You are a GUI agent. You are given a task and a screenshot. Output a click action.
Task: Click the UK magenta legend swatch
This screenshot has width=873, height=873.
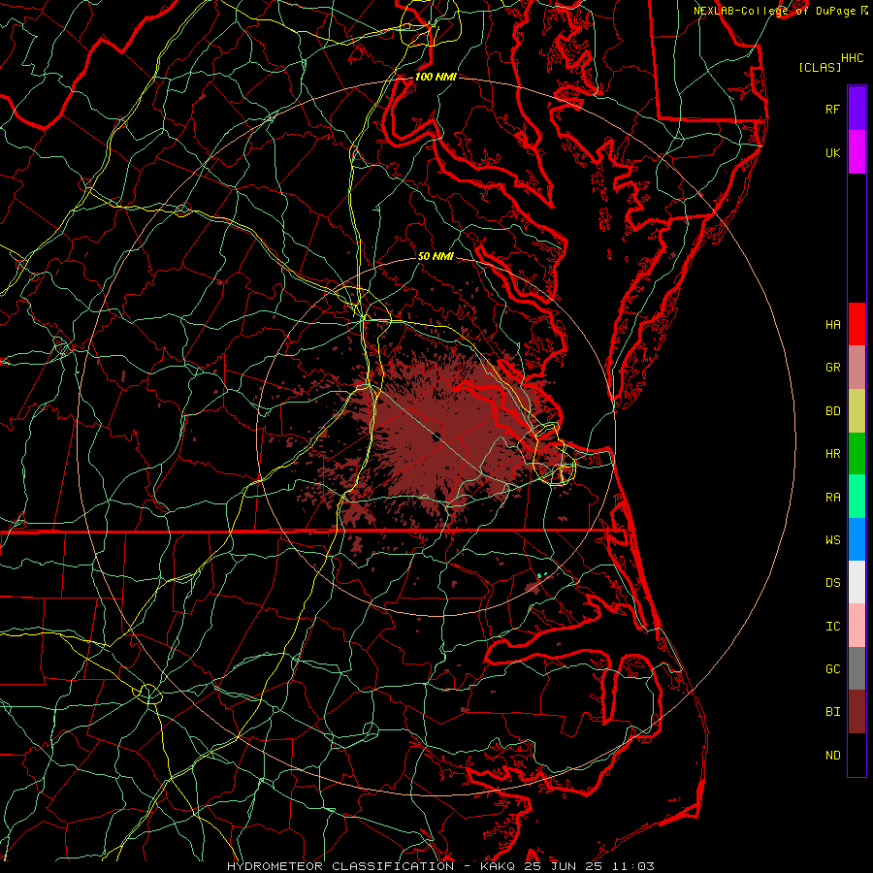click(x=857, y=152)
